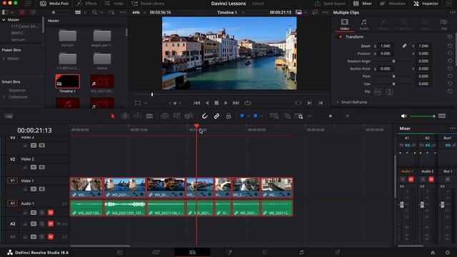This screenshot has height=257, width=457.
Task: Click the Zoom X value field
Action: [x=386, y=46]
